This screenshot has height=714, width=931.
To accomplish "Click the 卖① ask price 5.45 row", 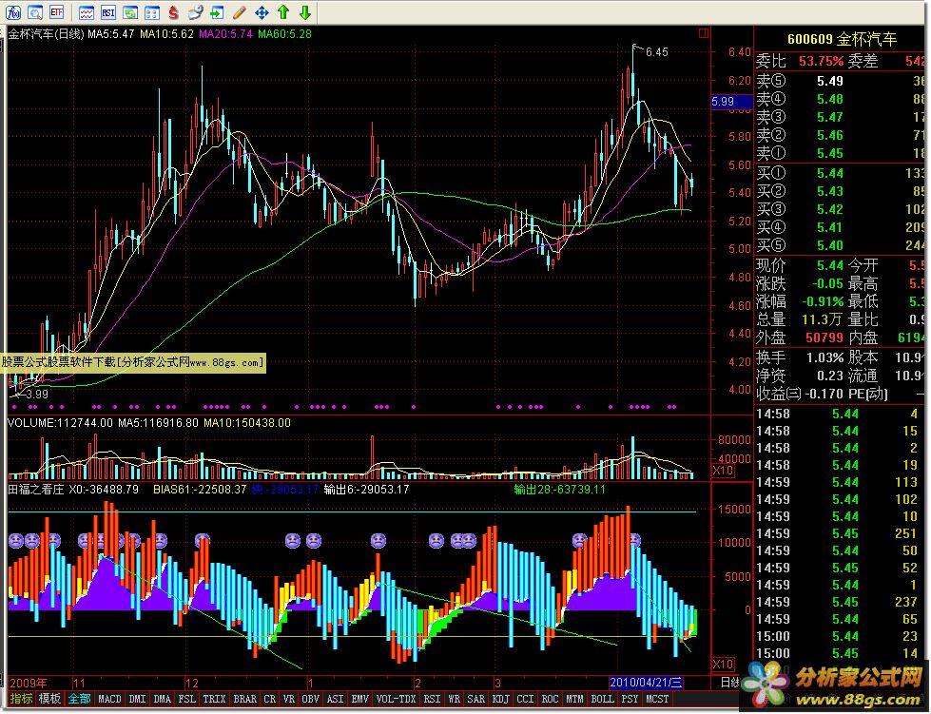I will (x=841, y=154).
